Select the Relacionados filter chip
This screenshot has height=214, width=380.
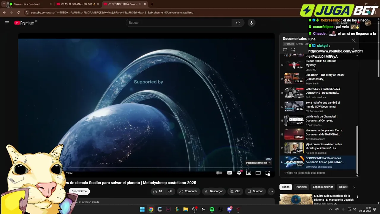tap(343, 187)
